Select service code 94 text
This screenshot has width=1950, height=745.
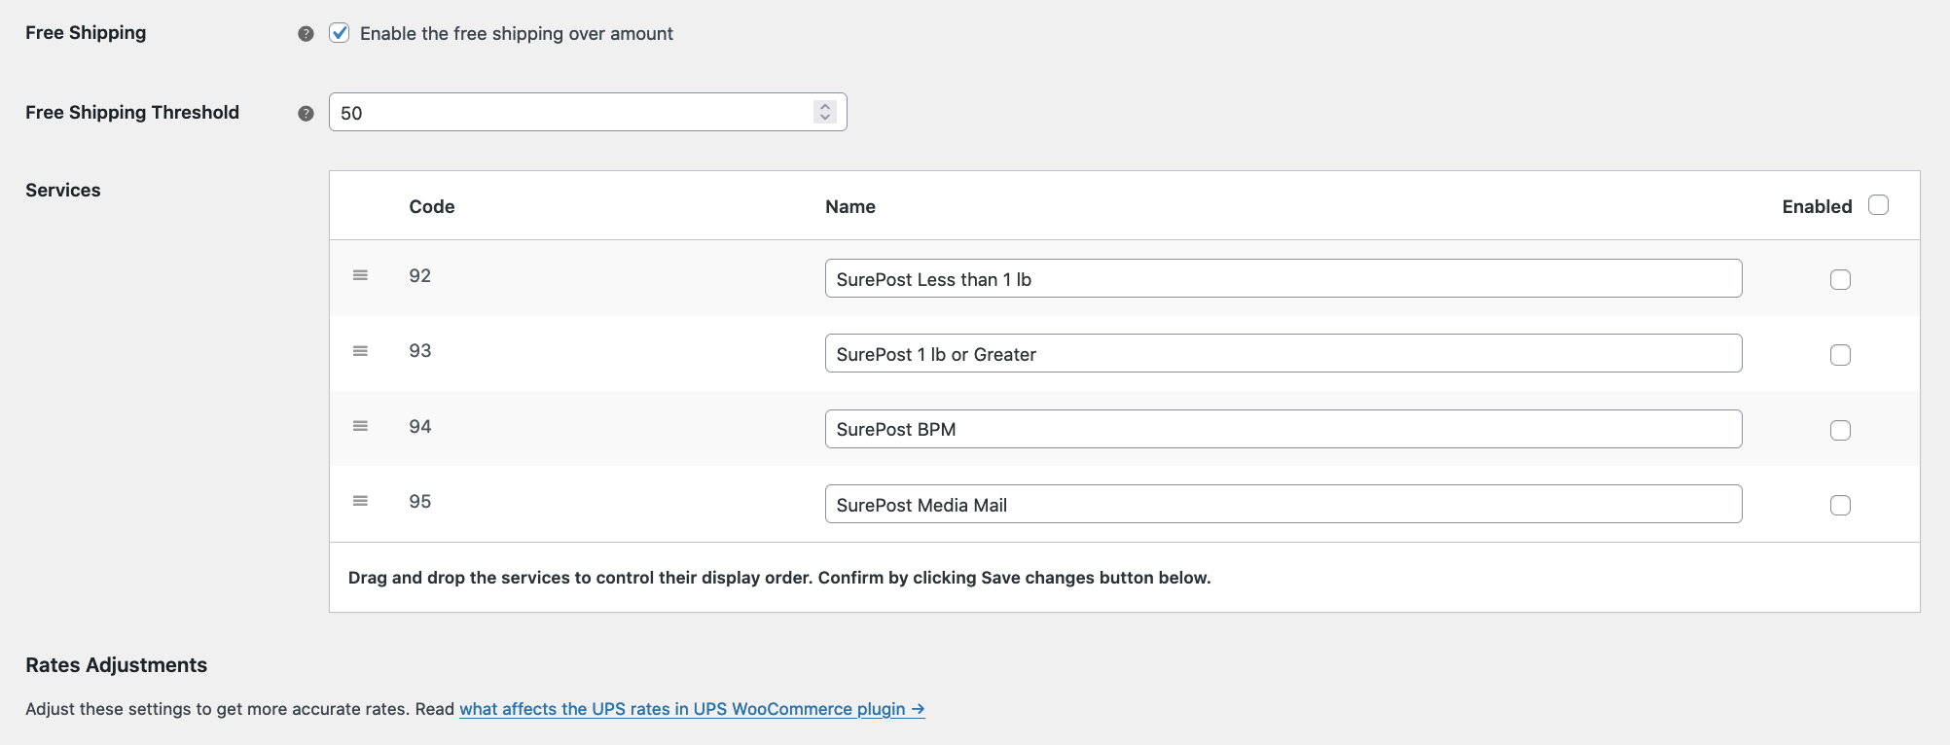pos(420,426)
